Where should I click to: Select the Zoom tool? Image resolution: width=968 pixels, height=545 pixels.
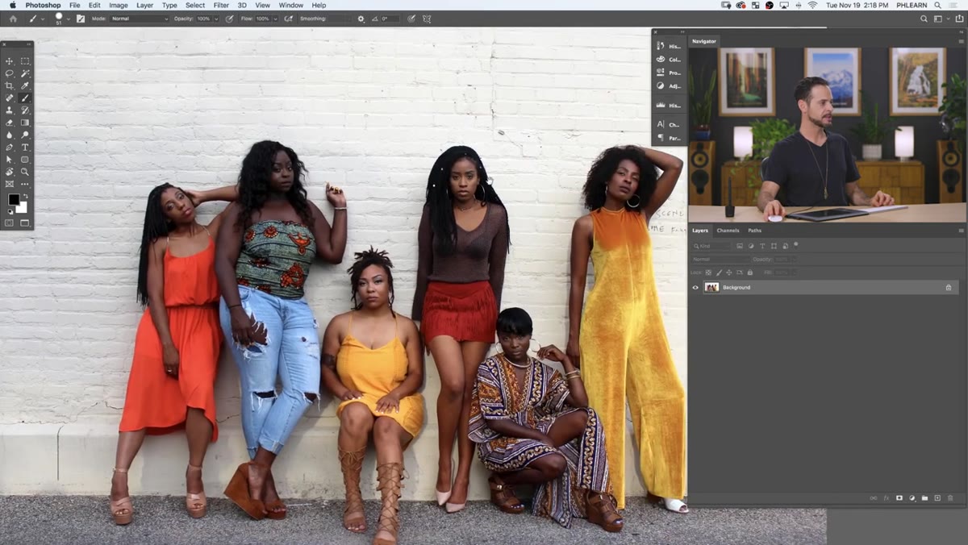pyautogui.click(x=25, y=172)
